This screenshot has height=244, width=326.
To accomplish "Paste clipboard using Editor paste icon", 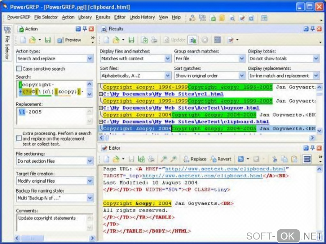I will tap(294, 159).
